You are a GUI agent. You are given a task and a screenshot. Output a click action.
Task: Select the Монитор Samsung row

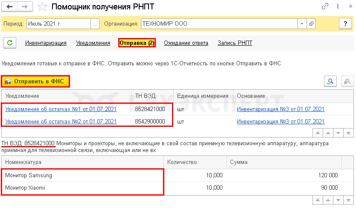coord(177,175)
